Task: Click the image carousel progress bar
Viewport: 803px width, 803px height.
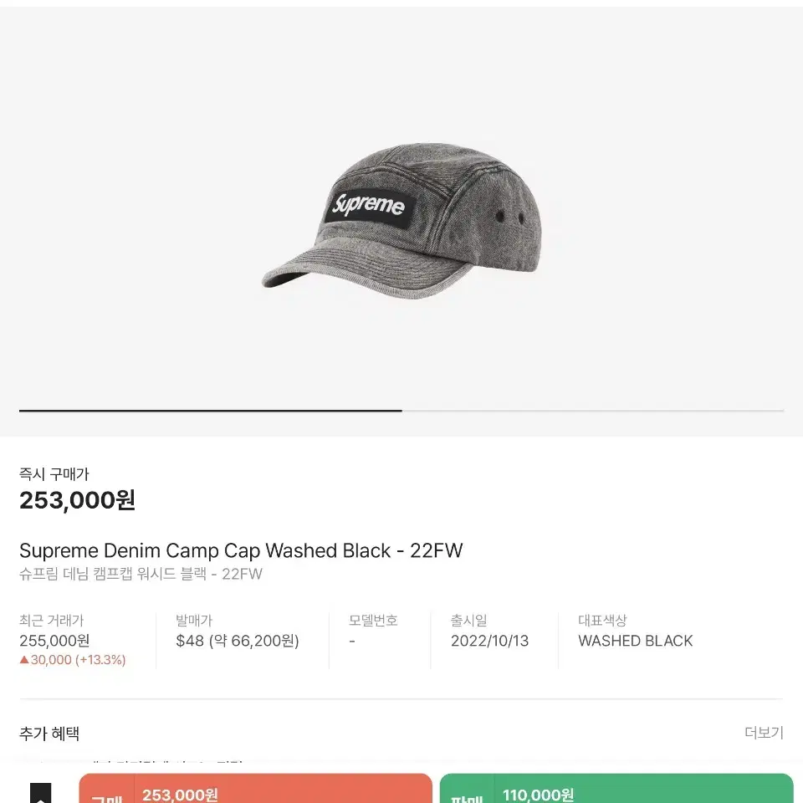Action: 401,411
